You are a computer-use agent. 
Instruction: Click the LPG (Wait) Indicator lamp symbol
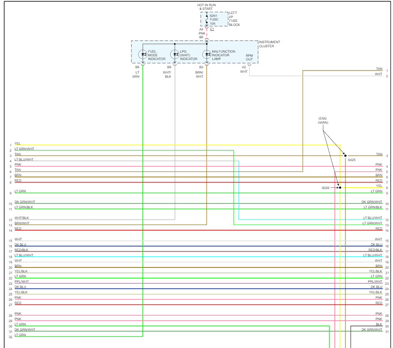(x=175, y=53)
